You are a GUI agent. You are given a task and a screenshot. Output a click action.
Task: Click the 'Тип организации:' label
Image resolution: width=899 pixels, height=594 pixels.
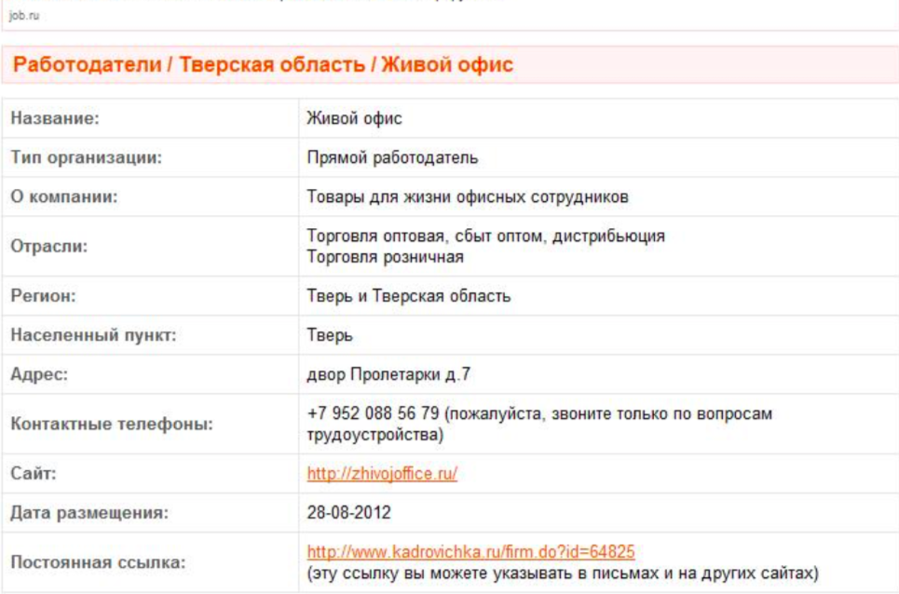pyautogui.click(x=86, y=157)
